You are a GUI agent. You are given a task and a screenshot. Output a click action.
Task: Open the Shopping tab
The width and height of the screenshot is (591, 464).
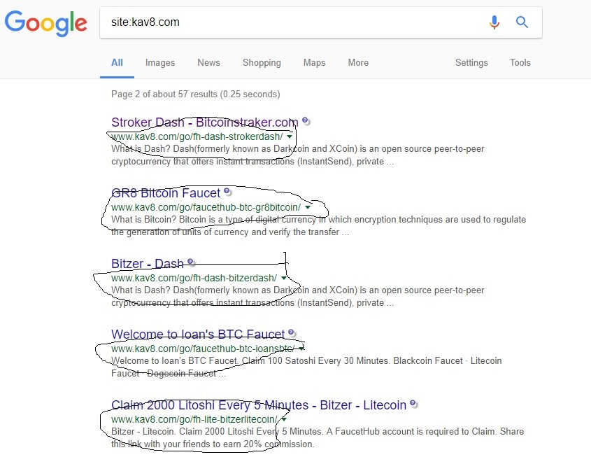pyautogui.click(x=262, y=62)
